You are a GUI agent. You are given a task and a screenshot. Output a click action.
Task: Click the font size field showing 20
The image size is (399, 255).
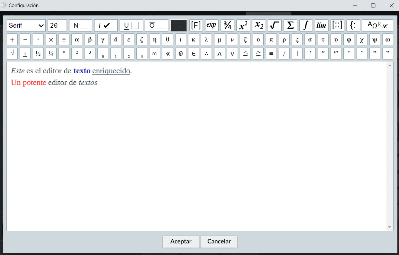57,25
